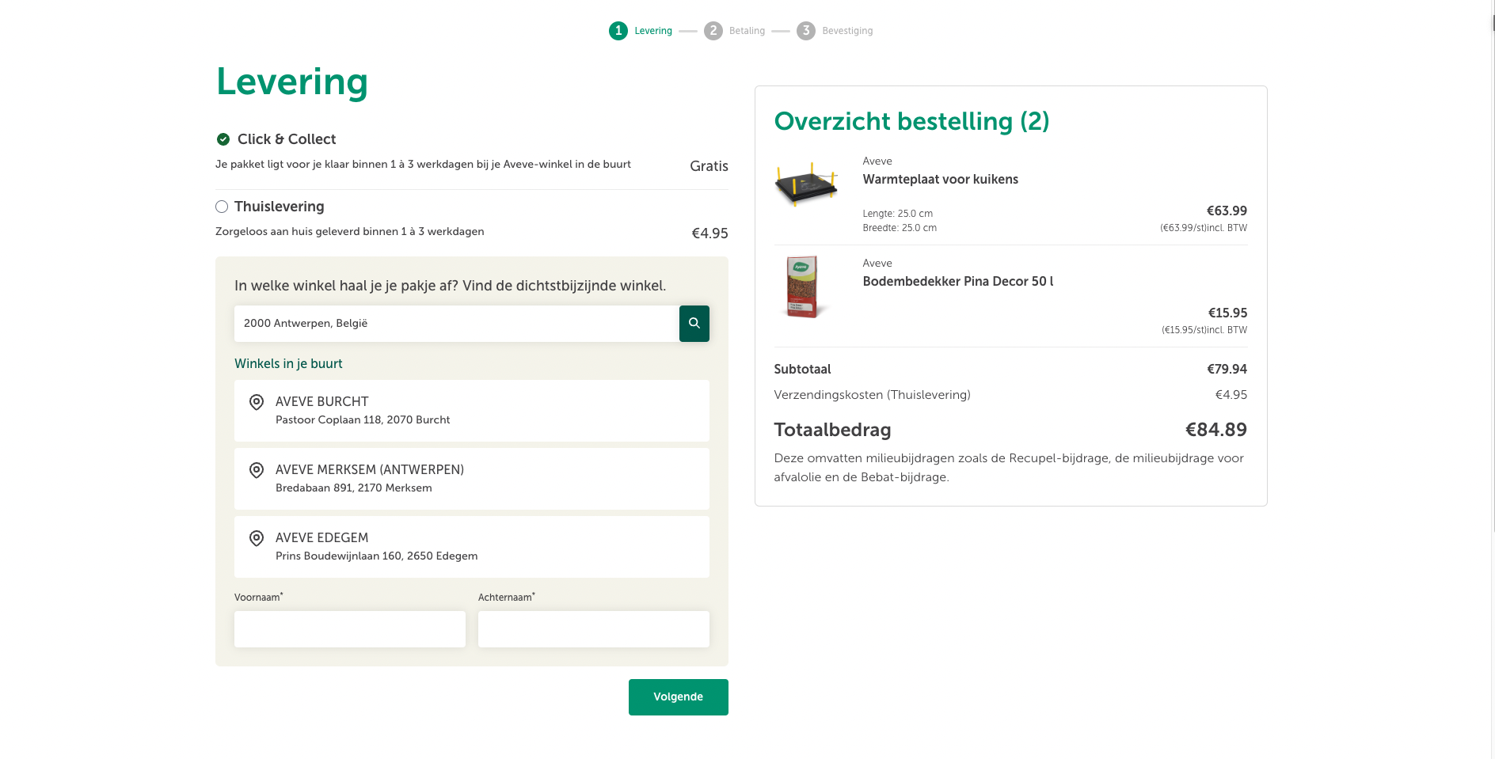Open the Warmteplaat voor kuikens product image
Viewport: 1495px width, 759px height.
click(x=806, y=184)
